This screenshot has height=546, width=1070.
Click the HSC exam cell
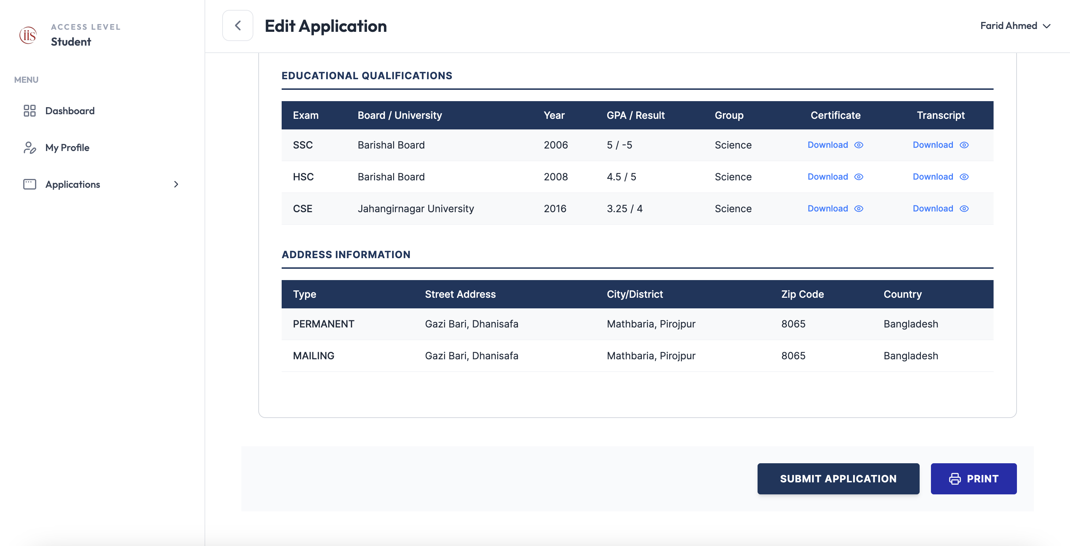pyautogui.click(x=303, y=177)
